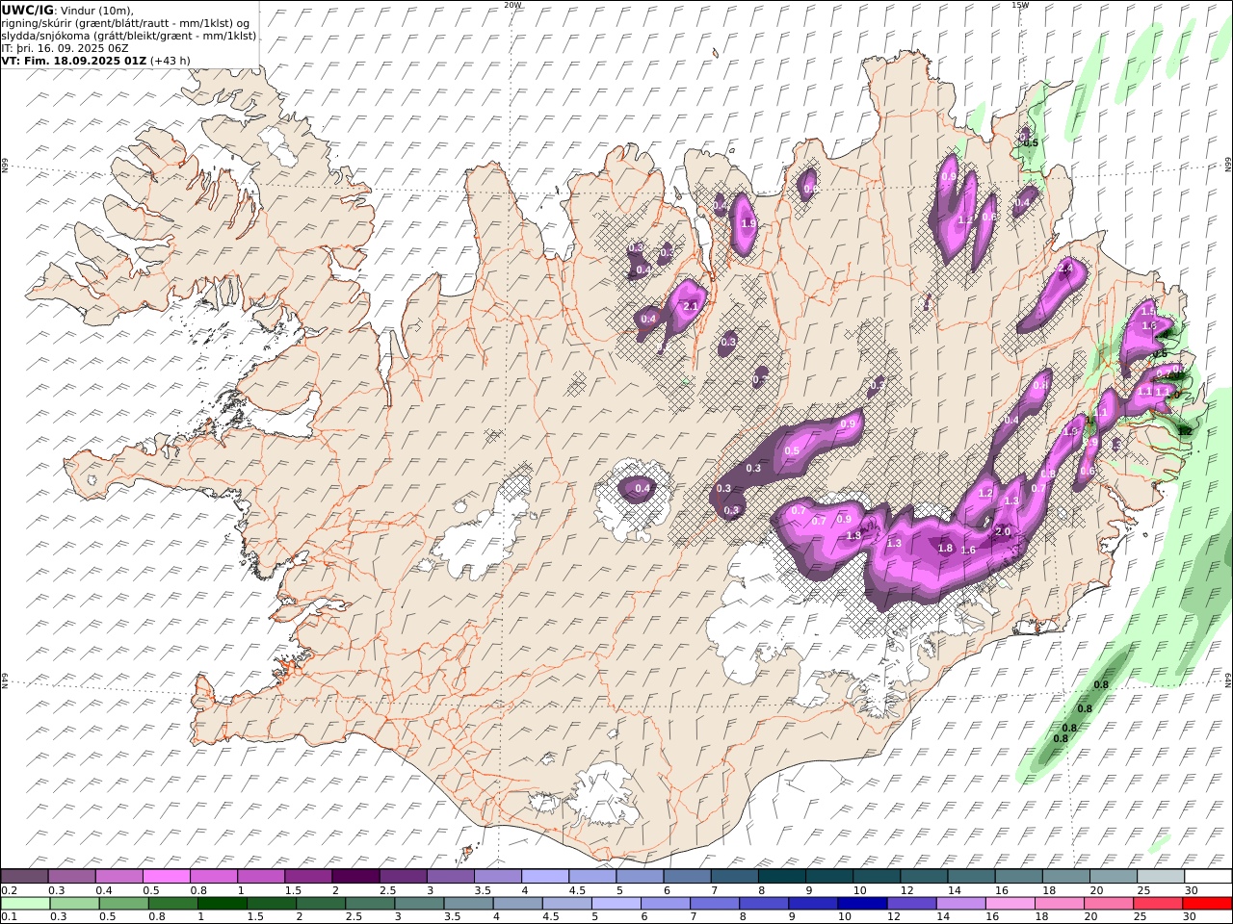Click the "20W" longitude label
1233x924 pixels.
[x=512, y=5]
